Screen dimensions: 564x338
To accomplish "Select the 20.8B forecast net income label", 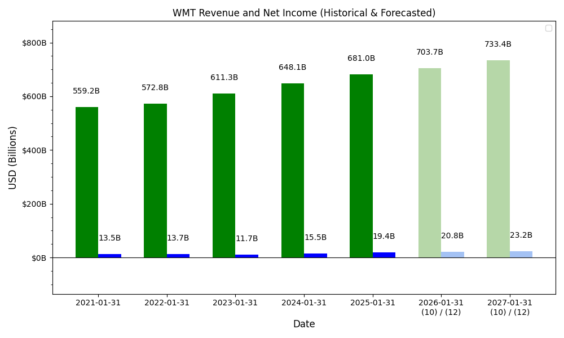I will coord(452,235).
